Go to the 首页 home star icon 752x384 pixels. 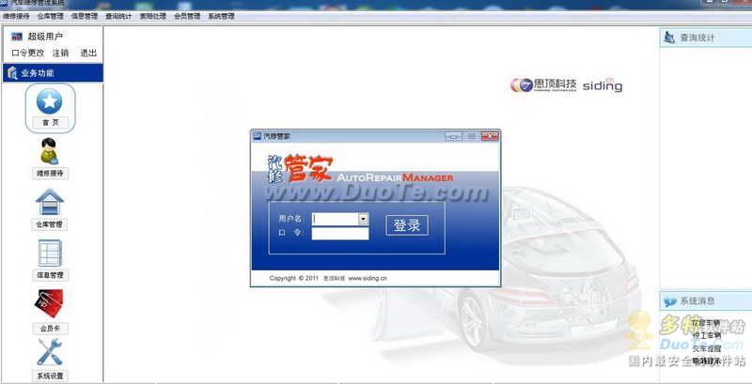point(50,100)
